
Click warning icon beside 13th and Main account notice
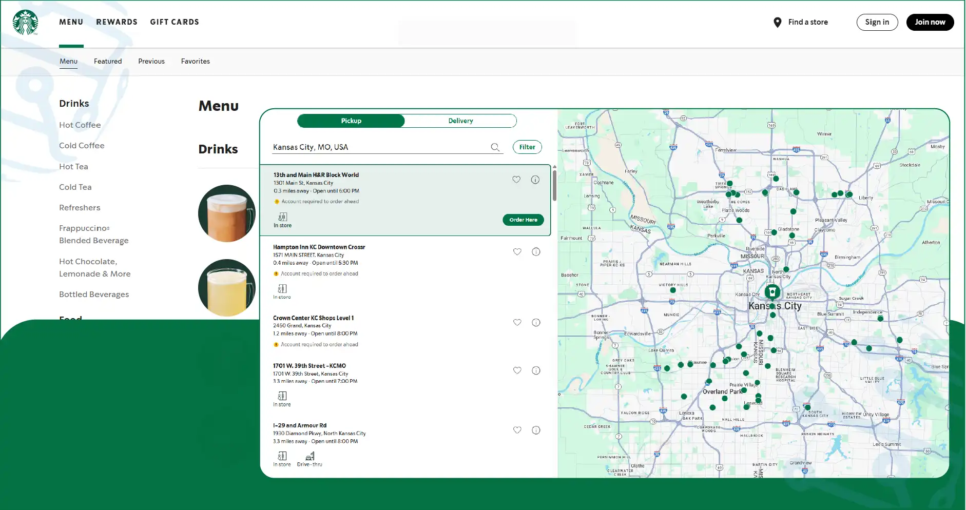tap(277, 202)
